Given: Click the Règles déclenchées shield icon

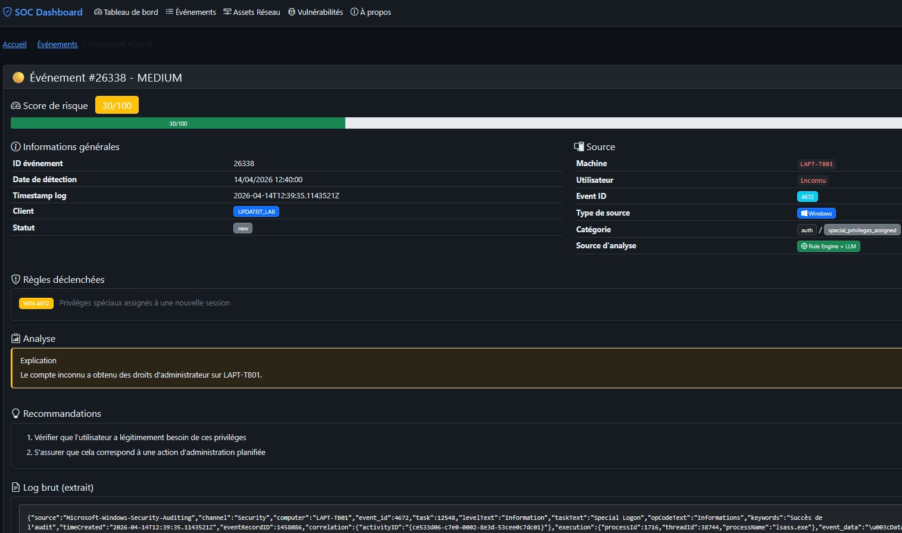Looking at the screenshot, I should pyautogui.click(x=16, y=279).
